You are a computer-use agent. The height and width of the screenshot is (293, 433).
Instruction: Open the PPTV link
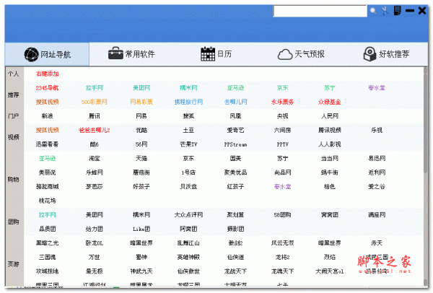282,144
